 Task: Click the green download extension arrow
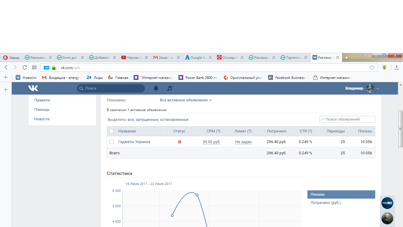[384, 67]
